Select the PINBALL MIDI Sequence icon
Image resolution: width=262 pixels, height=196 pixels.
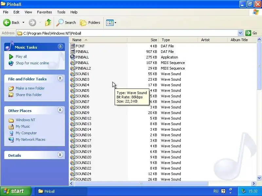click(x=72, y=63)
